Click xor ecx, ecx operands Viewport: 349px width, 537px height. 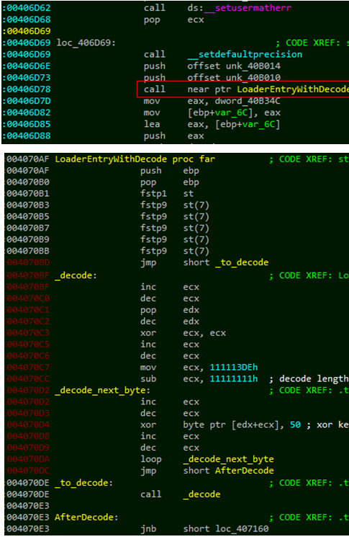[x=204, y=333]
